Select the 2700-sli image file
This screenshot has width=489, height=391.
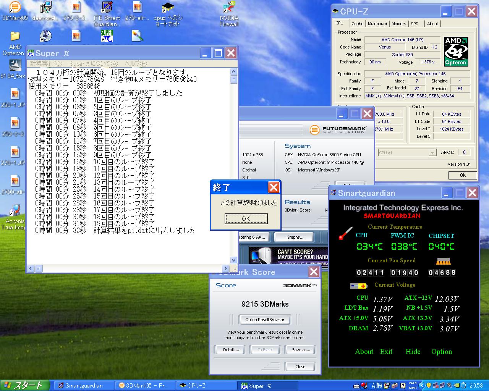coord(15,181)
